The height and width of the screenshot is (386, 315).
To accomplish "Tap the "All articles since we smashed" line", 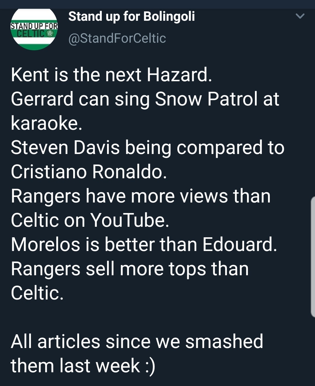I will pyautogui.click(x=137, y=341).
